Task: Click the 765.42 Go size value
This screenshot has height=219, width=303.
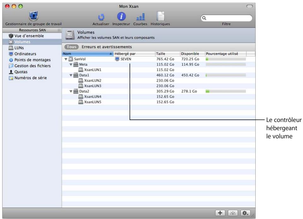Action: (165, 59)
